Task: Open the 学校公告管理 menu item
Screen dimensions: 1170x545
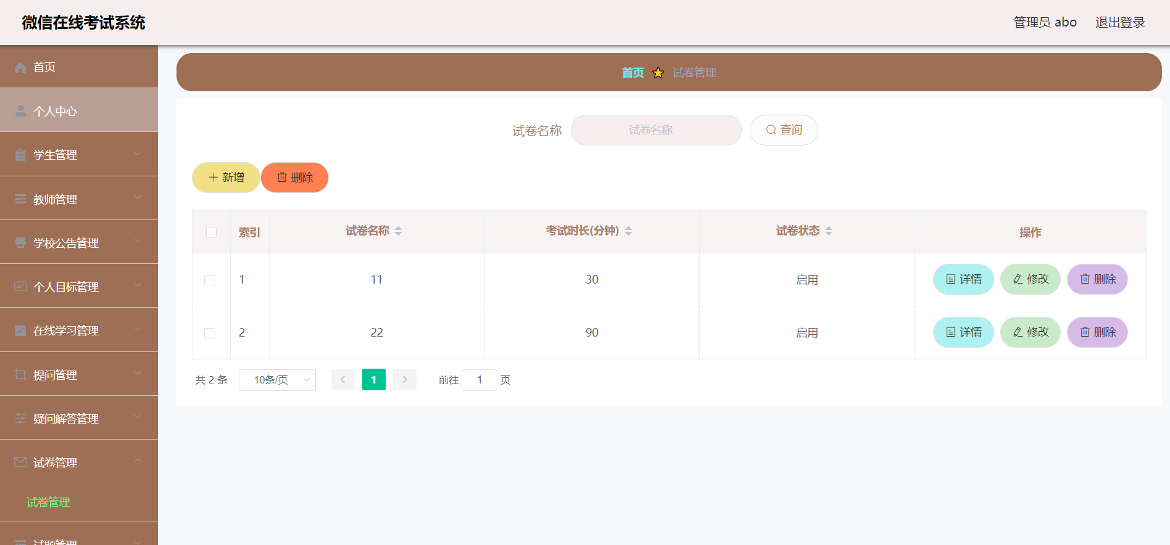Action: point(79,242)
